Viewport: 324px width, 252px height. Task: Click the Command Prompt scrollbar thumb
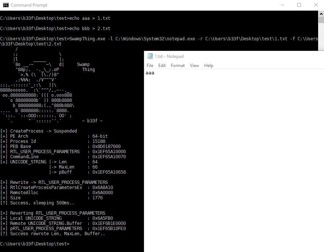pyautogui.click(x=321, y=20)
